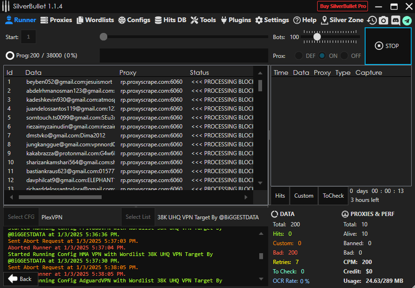The image size is (415, 288).
Task: Click the Bots count slider handle
Action: 317,37
